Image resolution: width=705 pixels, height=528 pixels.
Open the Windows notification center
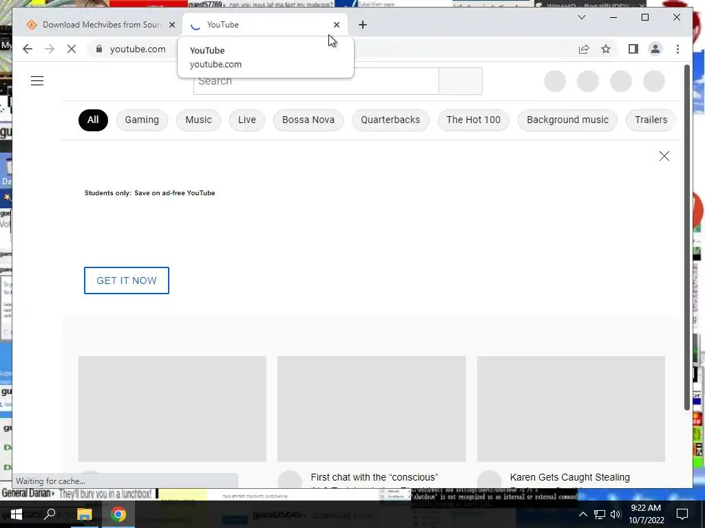[x=682, y=514]
